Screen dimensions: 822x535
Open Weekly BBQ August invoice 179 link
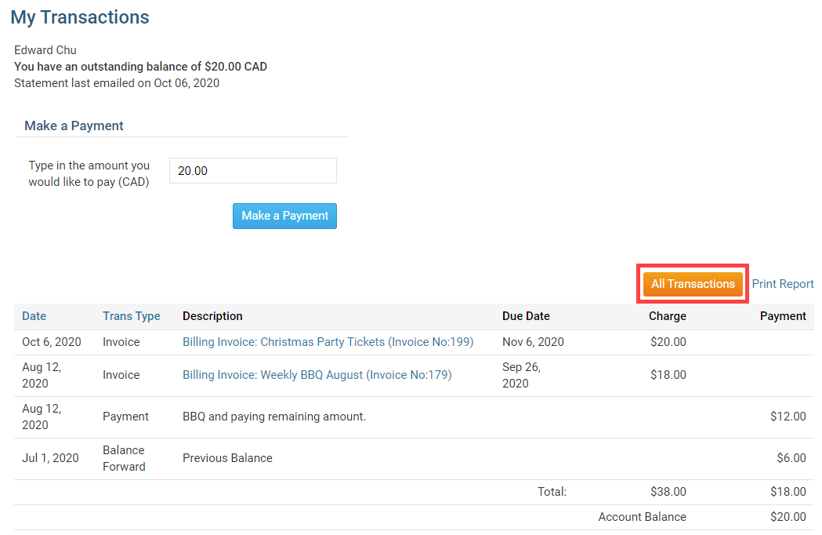pyautogui.click(x=317, y=375)
